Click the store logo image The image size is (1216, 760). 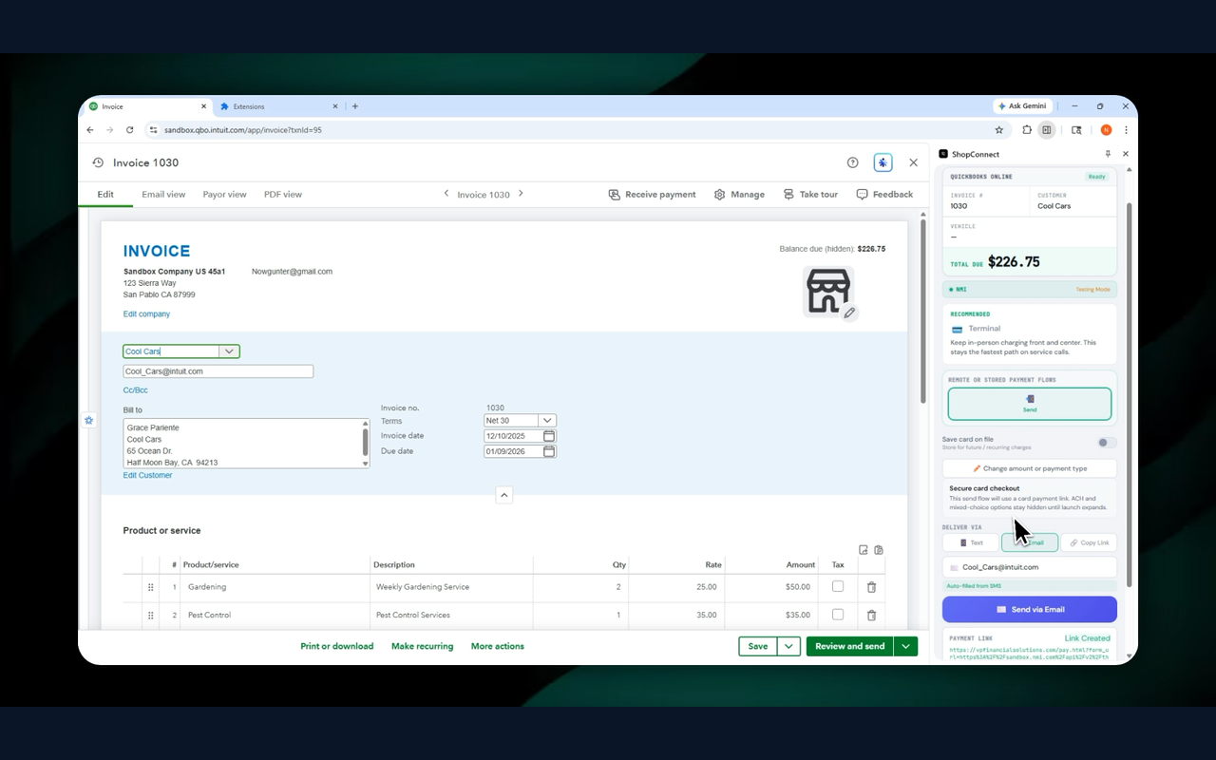click(827, 290)
